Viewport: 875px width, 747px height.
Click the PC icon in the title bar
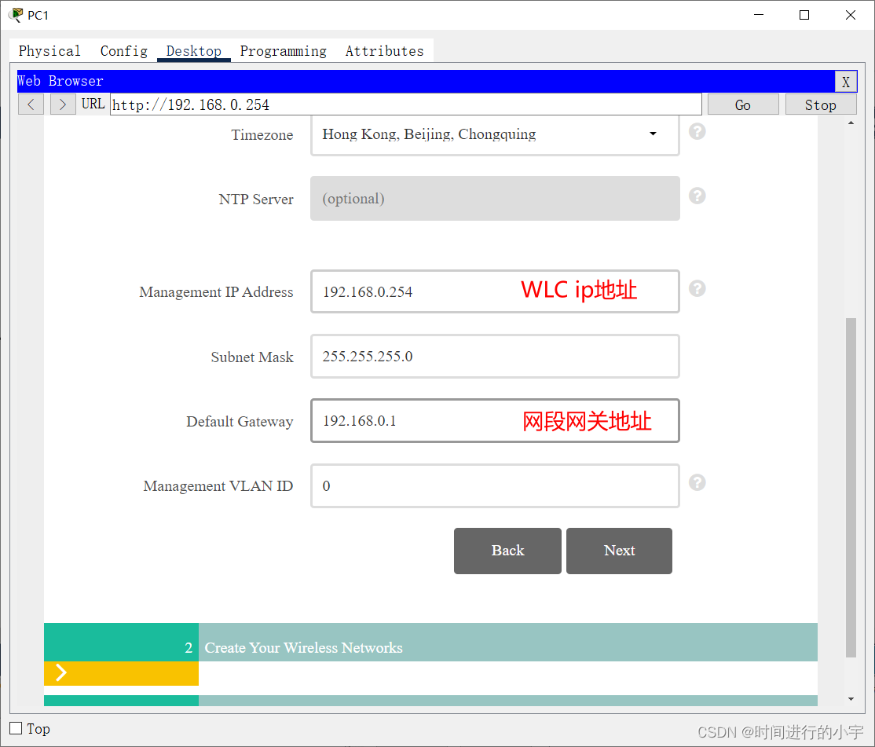pyautogui.click(x=15, y=14)
